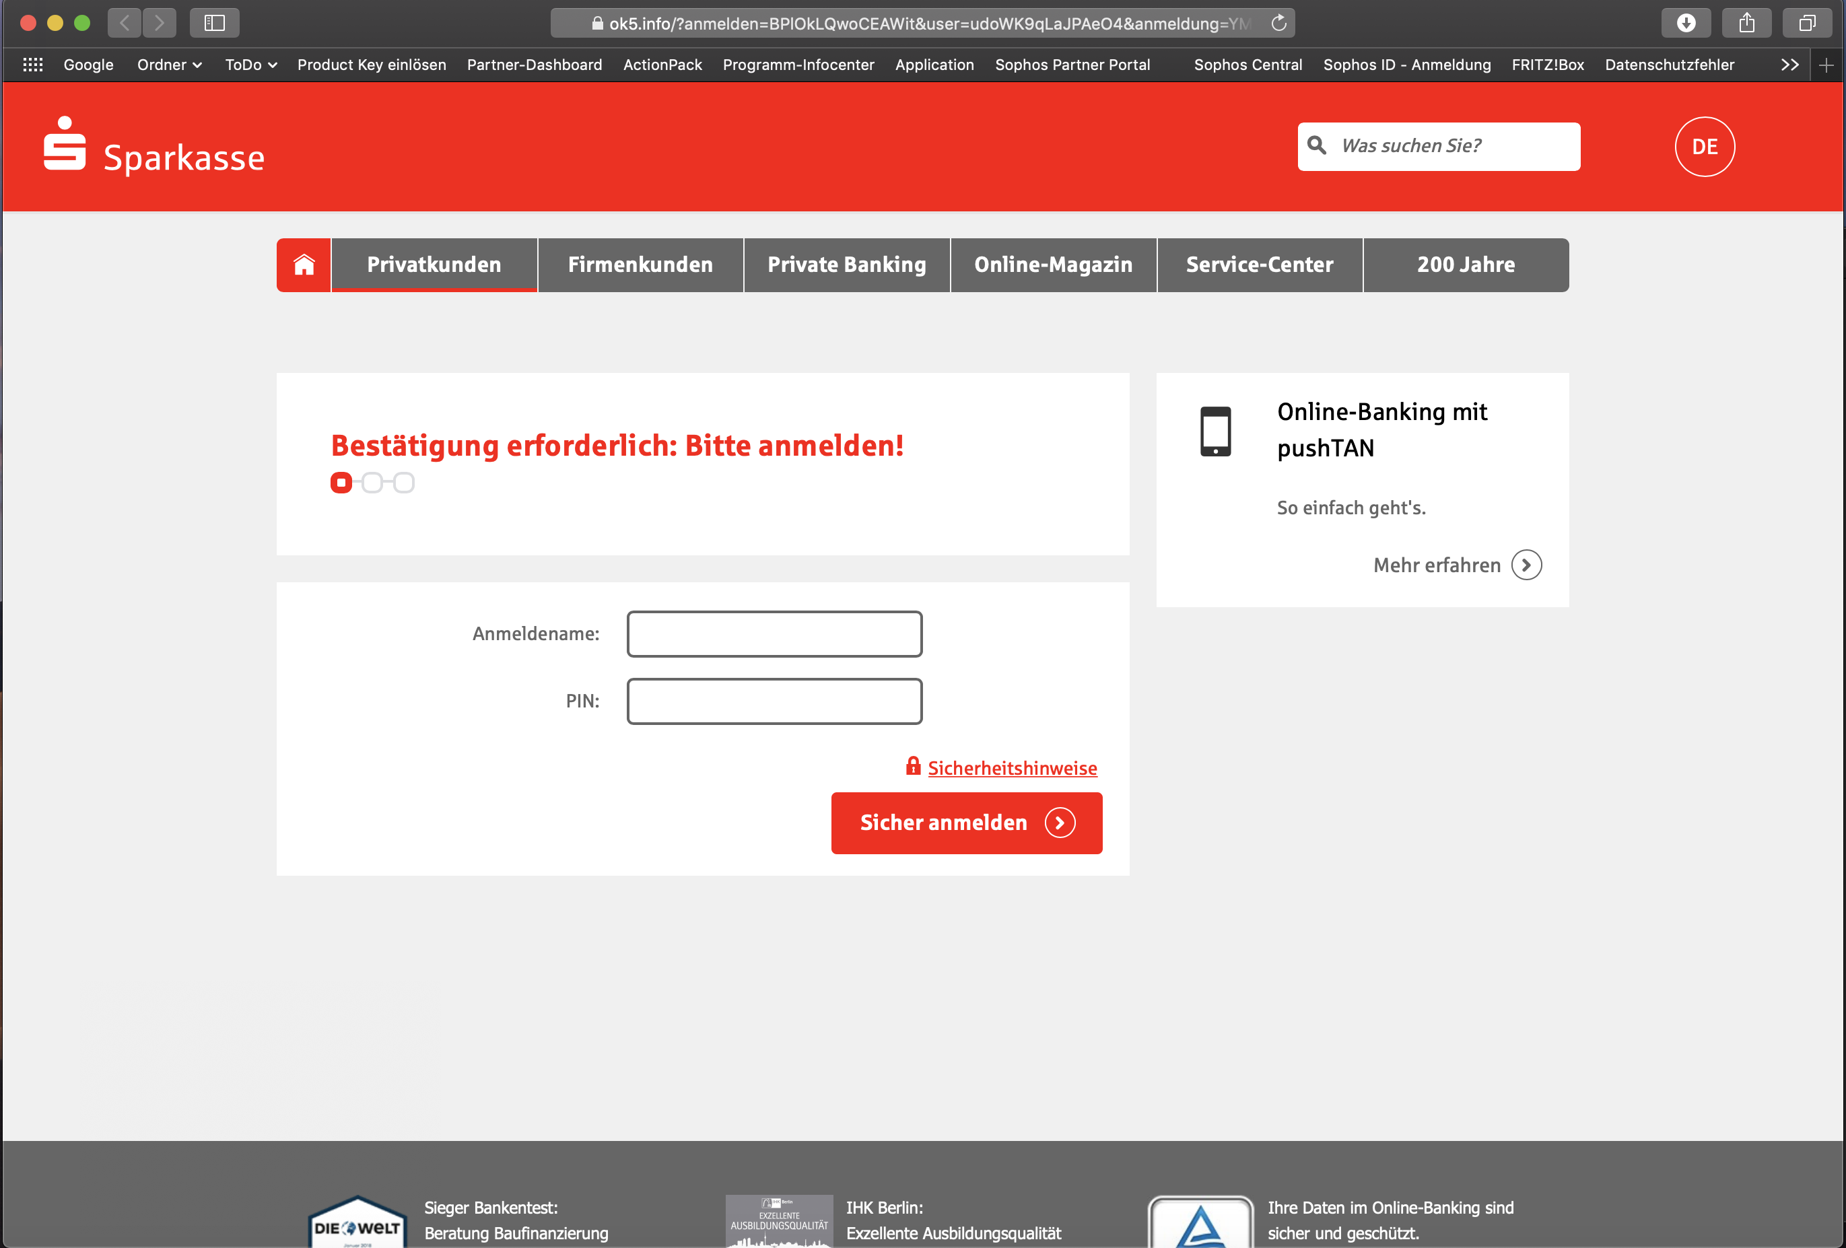Open the Programm-Infocenter bookmark

pos(798,65)
